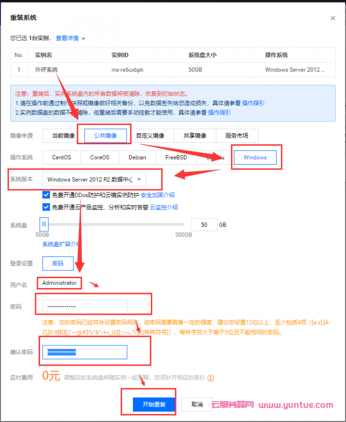Select the 公共镜像 image source tab
The image size is (346, 422).
tap(105, 136)
